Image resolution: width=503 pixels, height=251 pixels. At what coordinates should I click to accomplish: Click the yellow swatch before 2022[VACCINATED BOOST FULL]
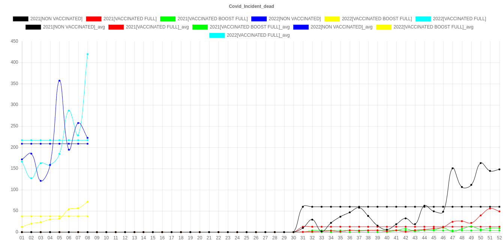[332, 19]
